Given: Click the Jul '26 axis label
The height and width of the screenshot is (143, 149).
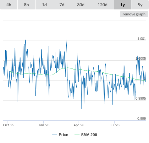Looking at the screenshot, I should pos(114,125).
